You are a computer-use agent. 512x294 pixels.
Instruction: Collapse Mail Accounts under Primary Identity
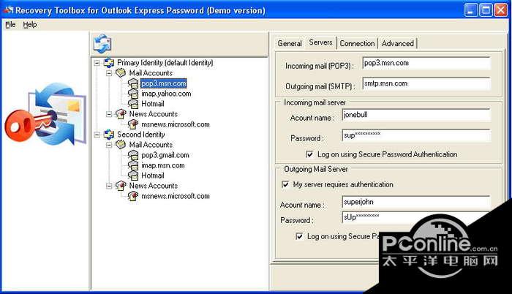[109, 73]
